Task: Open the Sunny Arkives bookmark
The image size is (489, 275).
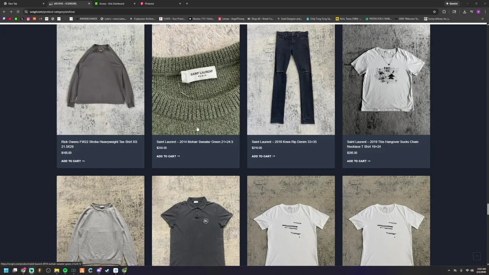Action: click(437, 19)
